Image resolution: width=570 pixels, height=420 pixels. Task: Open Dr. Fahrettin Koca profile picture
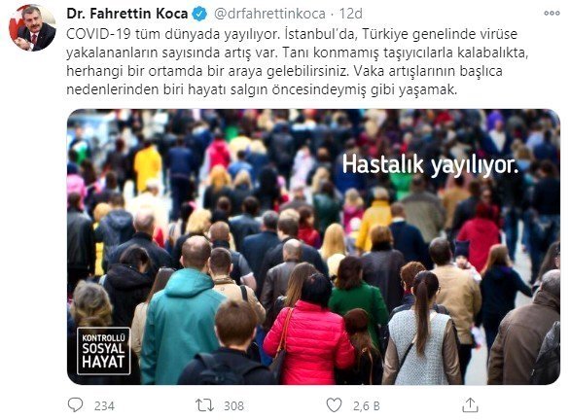(32, 27)
